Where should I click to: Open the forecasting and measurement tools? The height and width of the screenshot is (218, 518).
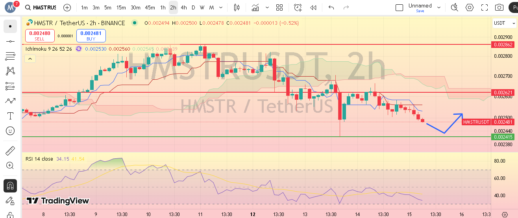10,86
